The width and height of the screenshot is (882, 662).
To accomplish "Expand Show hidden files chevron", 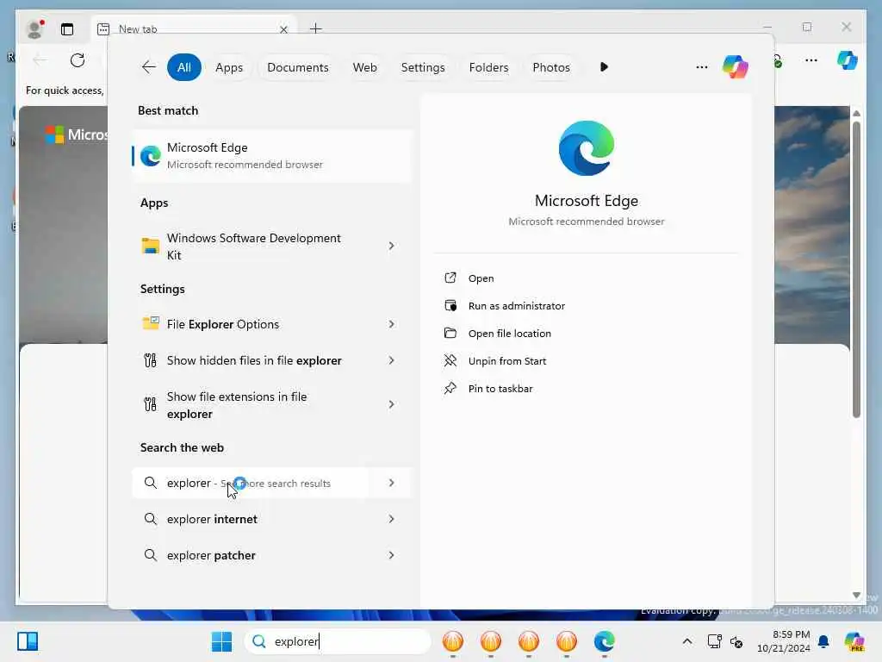I will 392,360.
